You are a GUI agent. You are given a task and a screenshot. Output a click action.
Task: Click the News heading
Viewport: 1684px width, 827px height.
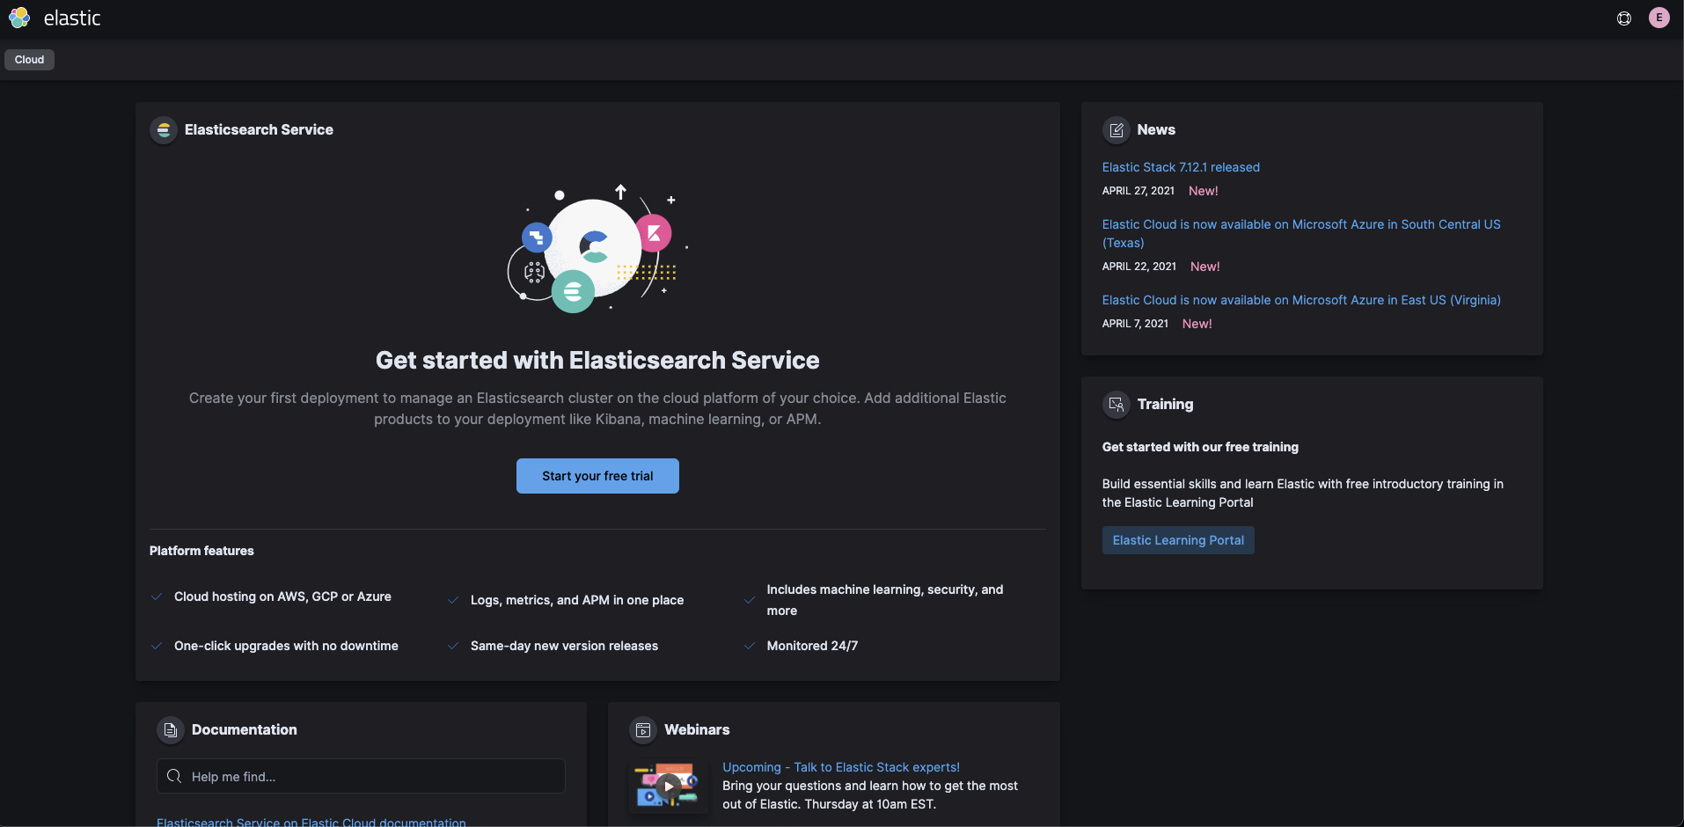pyautogui.click(x=1156, y=130)
